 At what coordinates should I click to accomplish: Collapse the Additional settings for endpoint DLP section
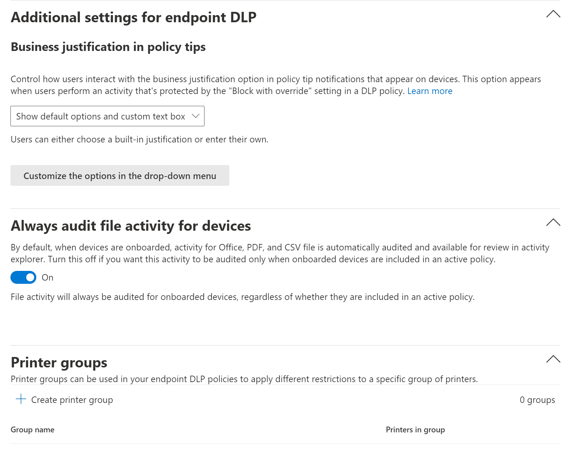click(553, 14)
